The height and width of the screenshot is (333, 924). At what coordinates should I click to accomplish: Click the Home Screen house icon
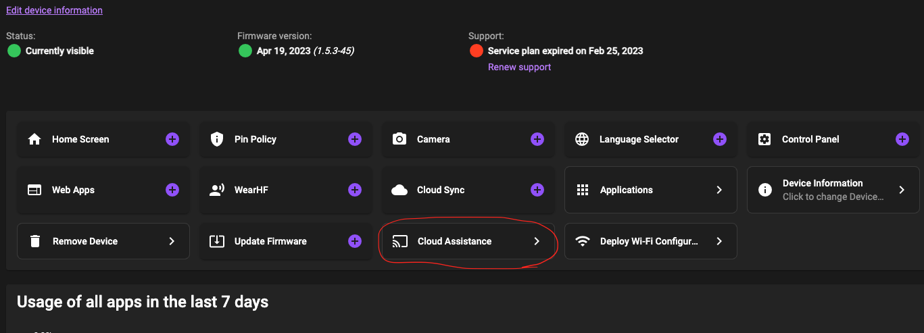pyautogui.click(x=34, y=139)
